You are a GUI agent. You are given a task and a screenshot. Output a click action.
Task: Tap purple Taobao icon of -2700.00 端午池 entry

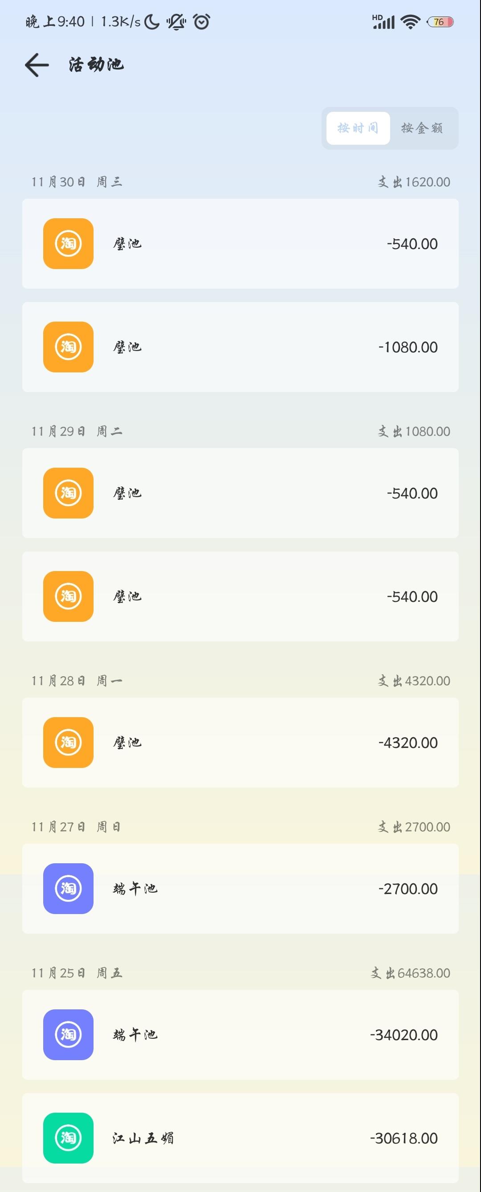click(x=69, y=889)
